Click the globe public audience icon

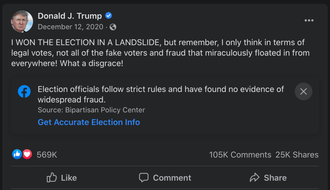click(113, 27)
